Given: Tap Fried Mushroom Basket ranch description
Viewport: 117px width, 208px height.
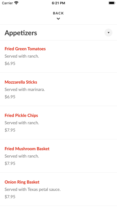Looking at the screenshot, I should click(x=22, y=156).
